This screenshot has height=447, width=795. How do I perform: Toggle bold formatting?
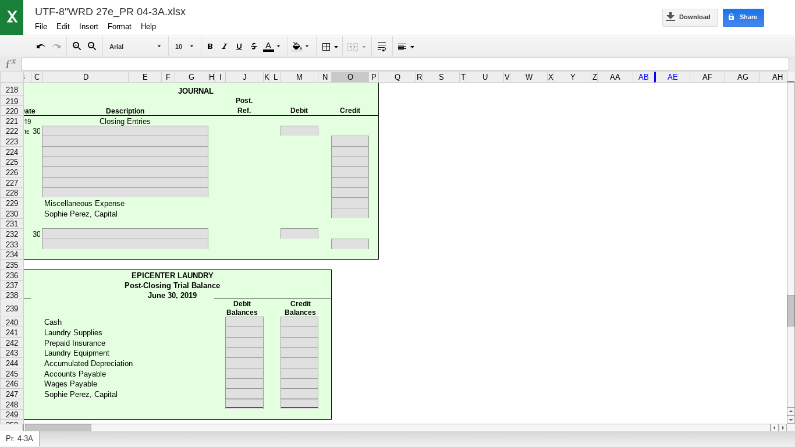(x=210, y=47)
